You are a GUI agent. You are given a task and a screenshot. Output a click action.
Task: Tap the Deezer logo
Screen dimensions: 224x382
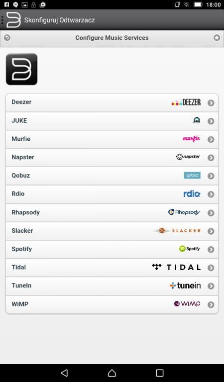(x=186, y=102)
